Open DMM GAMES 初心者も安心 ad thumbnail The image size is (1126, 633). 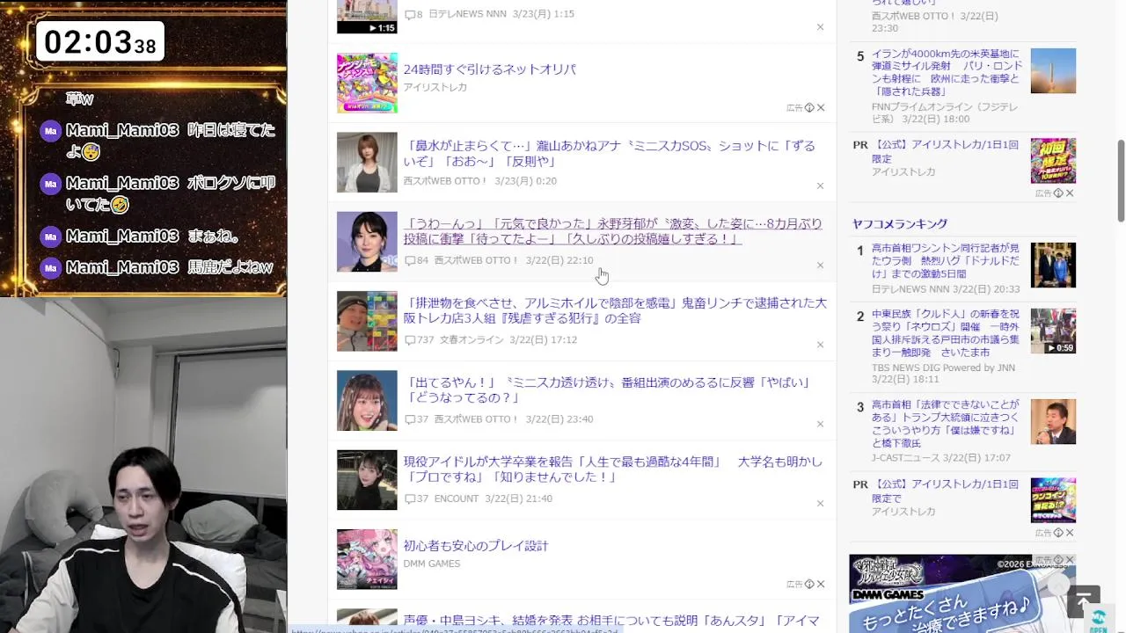[x=367, y=559]
